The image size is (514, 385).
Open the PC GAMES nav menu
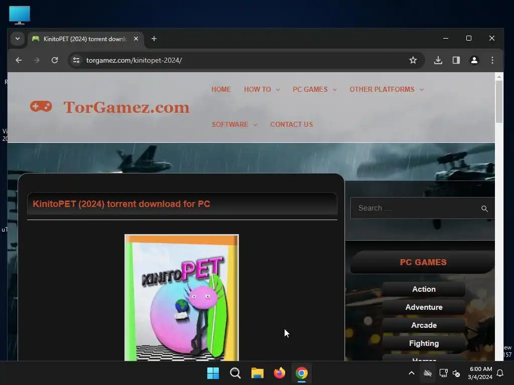point(310,89)
